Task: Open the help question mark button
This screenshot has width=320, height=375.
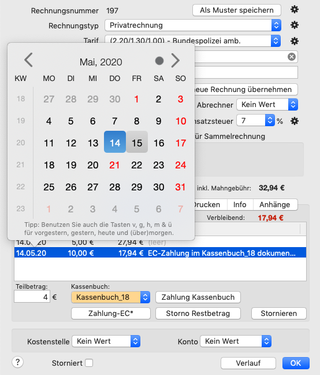Action: click(x=18, y=362)
